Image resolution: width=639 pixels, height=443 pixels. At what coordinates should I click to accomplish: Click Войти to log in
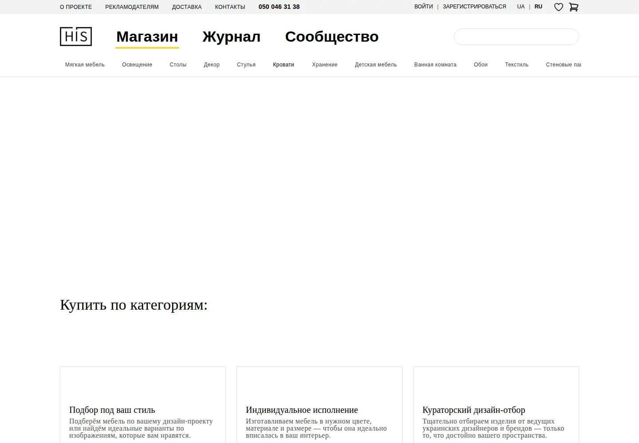click(424, 7)
